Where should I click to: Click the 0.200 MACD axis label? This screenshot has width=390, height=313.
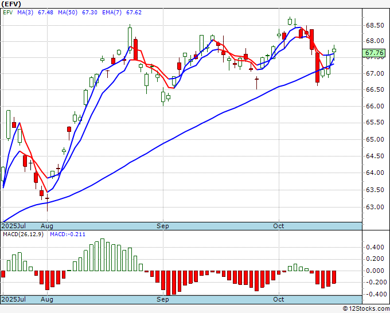pos(375,259)
